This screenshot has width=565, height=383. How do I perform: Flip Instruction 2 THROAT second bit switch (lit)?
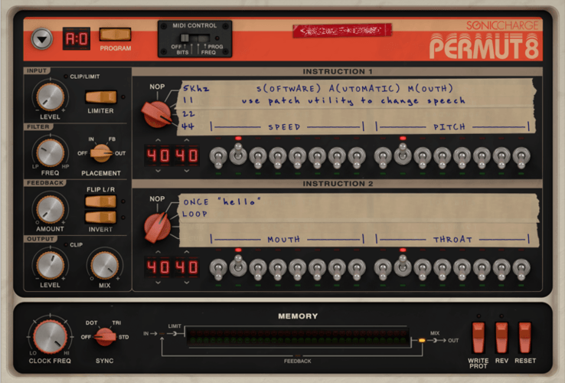(x=403, y=266)
